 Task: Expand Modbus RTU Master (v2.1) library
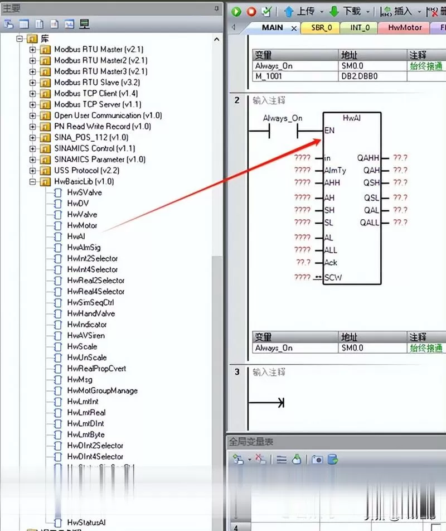(32, 50)
